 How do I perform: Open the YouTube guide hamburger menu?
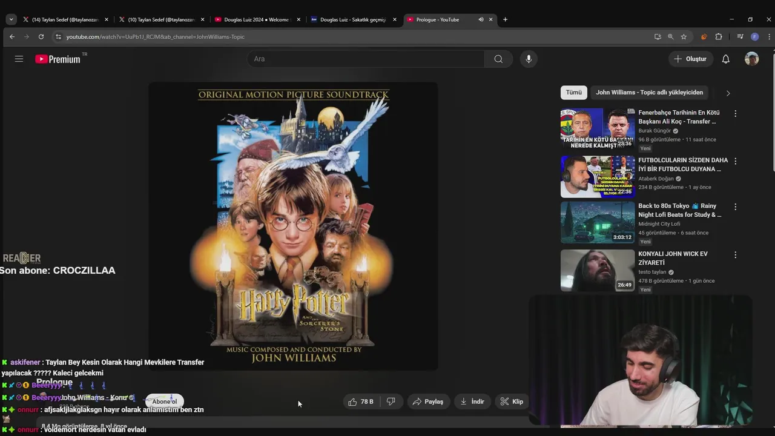19,59
